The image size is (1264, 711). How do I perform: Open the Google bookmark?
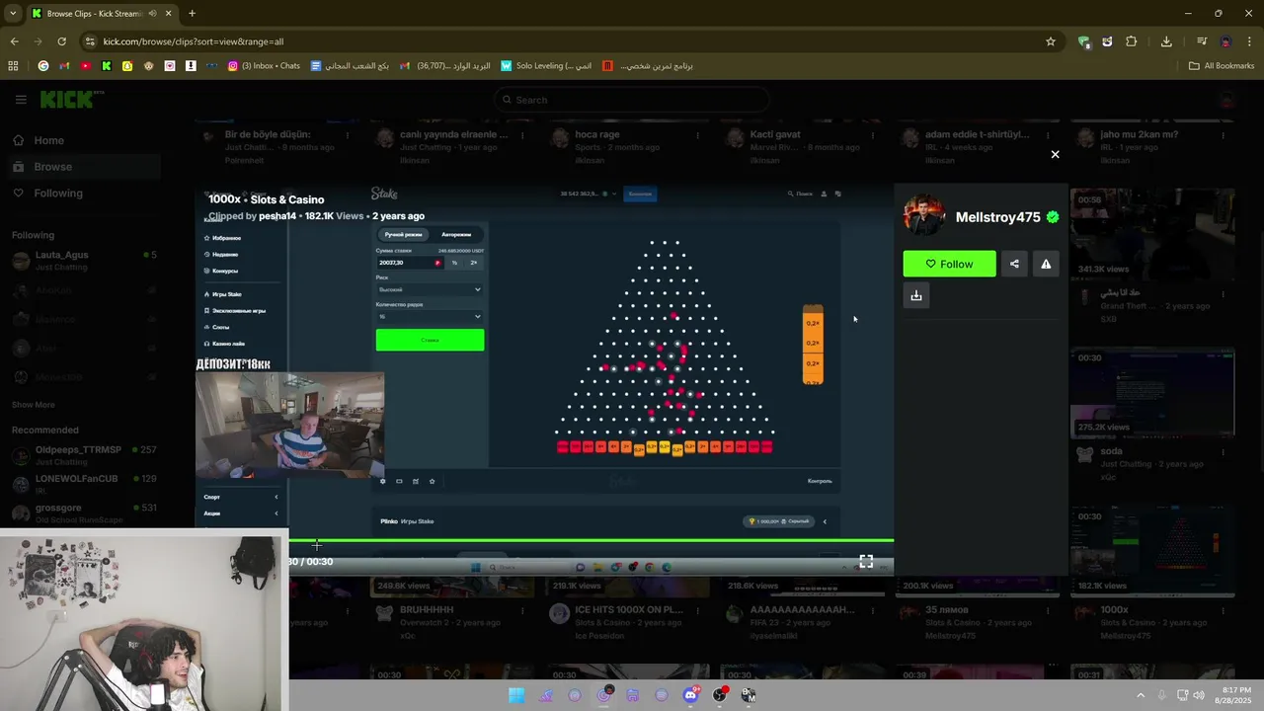pos(42,66)
